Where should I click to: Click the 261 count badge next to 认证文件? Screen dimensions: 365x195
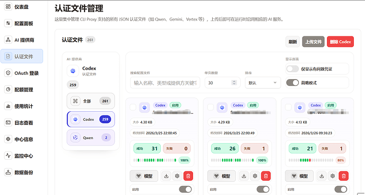tap(90, 40)
